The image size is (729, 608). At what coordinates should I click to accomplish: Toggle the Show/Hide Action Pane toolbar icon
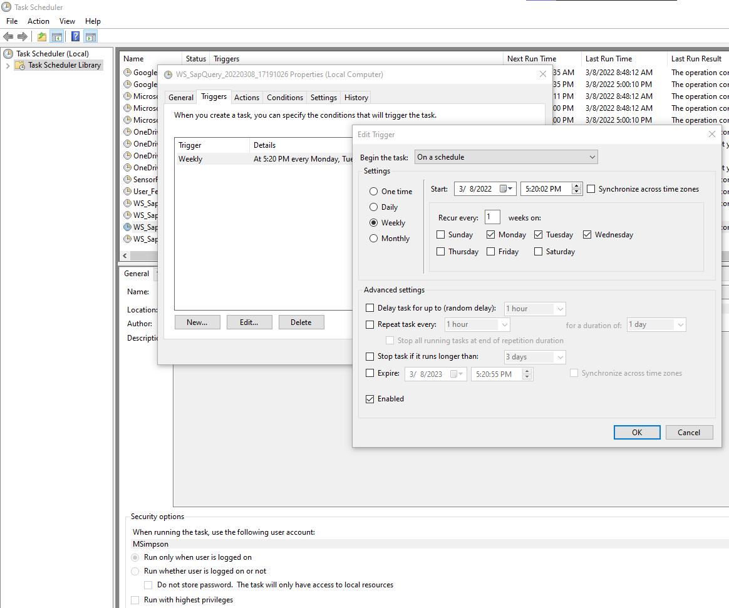pos(90,36)
